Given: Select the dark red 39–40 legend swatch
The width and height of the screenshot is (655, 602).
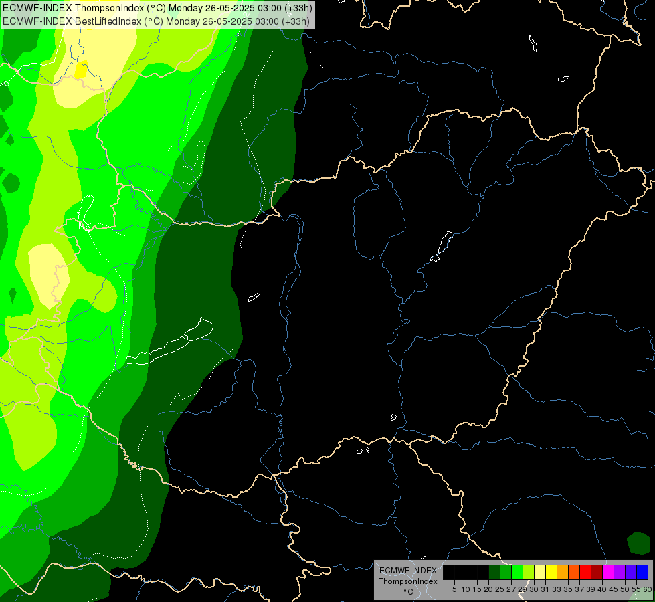Looking at the screenshot, I should click(597, 573).
